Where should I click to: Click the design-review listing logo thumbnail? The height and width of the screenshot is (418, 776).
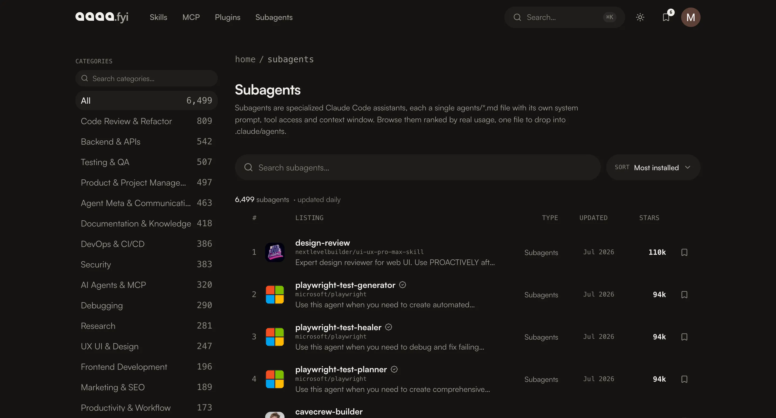[275, 252]
